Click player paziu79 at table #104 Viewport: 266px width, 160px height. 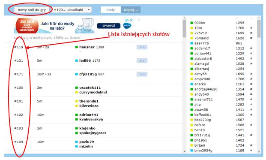click(x=87, y=142)
